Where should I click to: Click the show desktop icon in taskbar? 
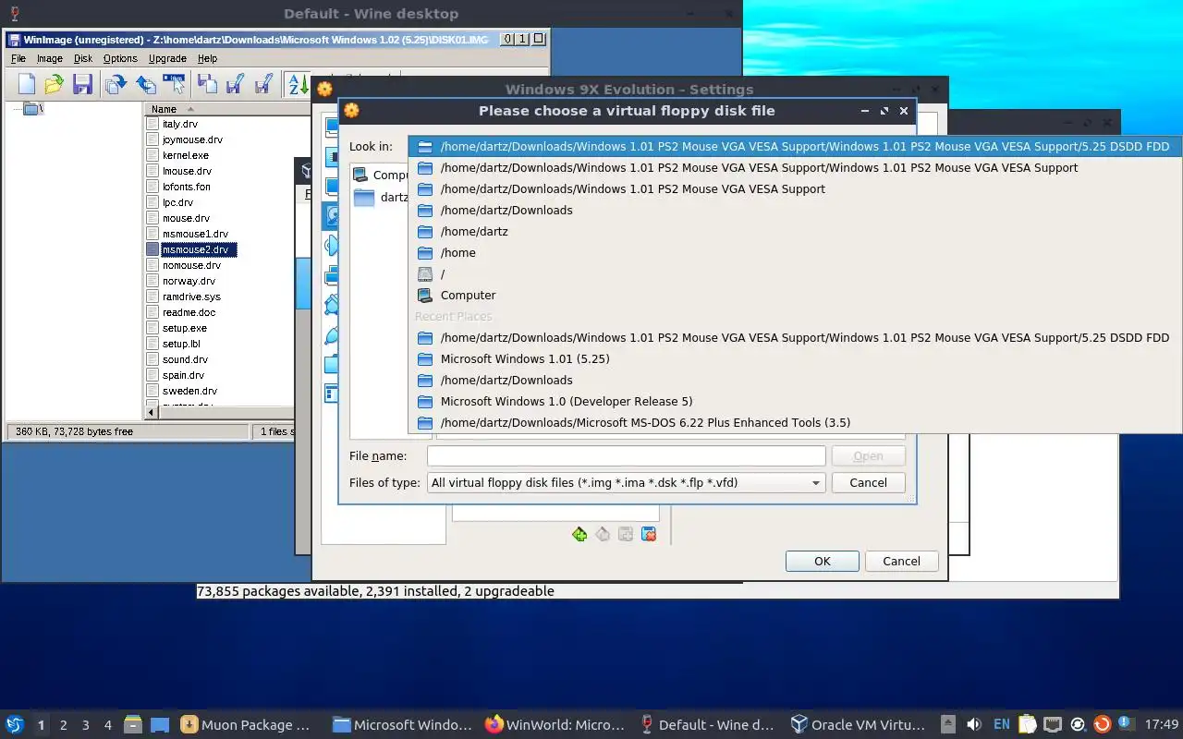point(159,724)
